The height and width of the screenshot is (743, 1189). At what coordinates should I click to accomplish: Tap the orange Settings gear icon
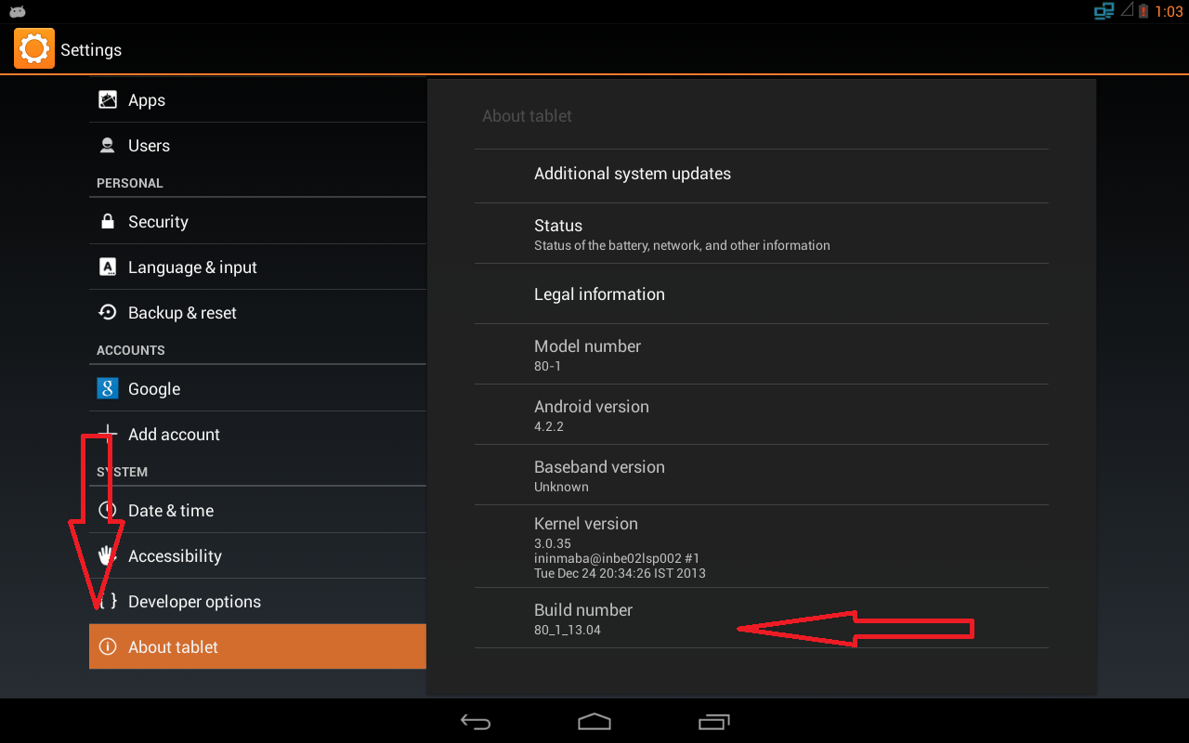coord(34,48)
